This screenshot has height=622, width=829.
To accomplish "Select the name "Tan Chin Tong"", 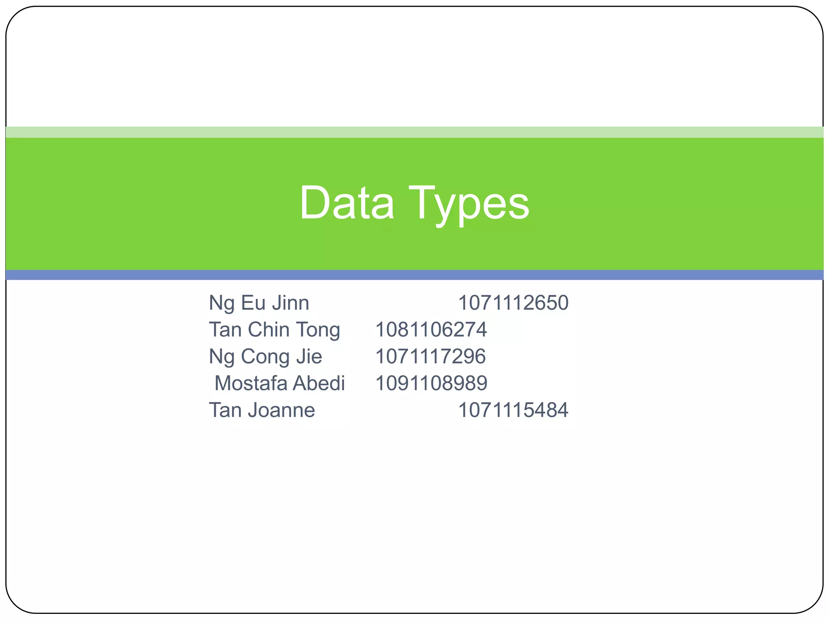I will [274, 330].
